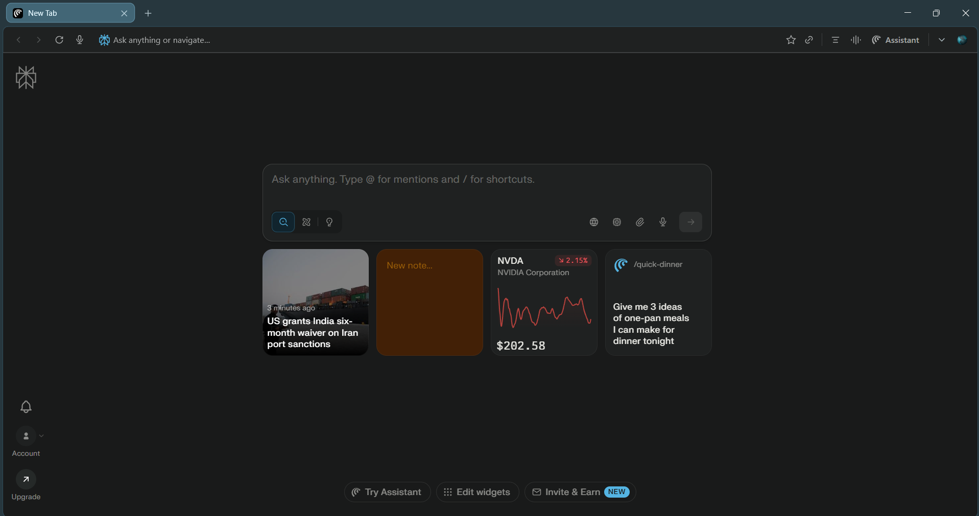Expand the account options chevron above Account
The height and width of the screenshot is (516, 979).
point(41,436)
